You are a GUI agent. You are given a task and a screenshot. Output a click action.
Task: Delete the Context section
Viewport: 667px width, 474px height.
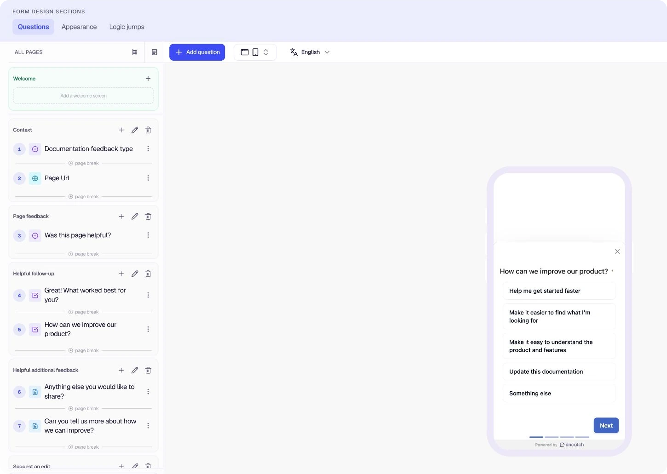(x=148, y=130)
